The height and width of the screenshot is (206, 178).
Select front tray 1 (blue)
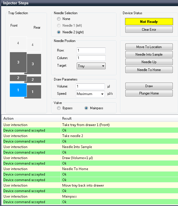[x=18, y=90]
